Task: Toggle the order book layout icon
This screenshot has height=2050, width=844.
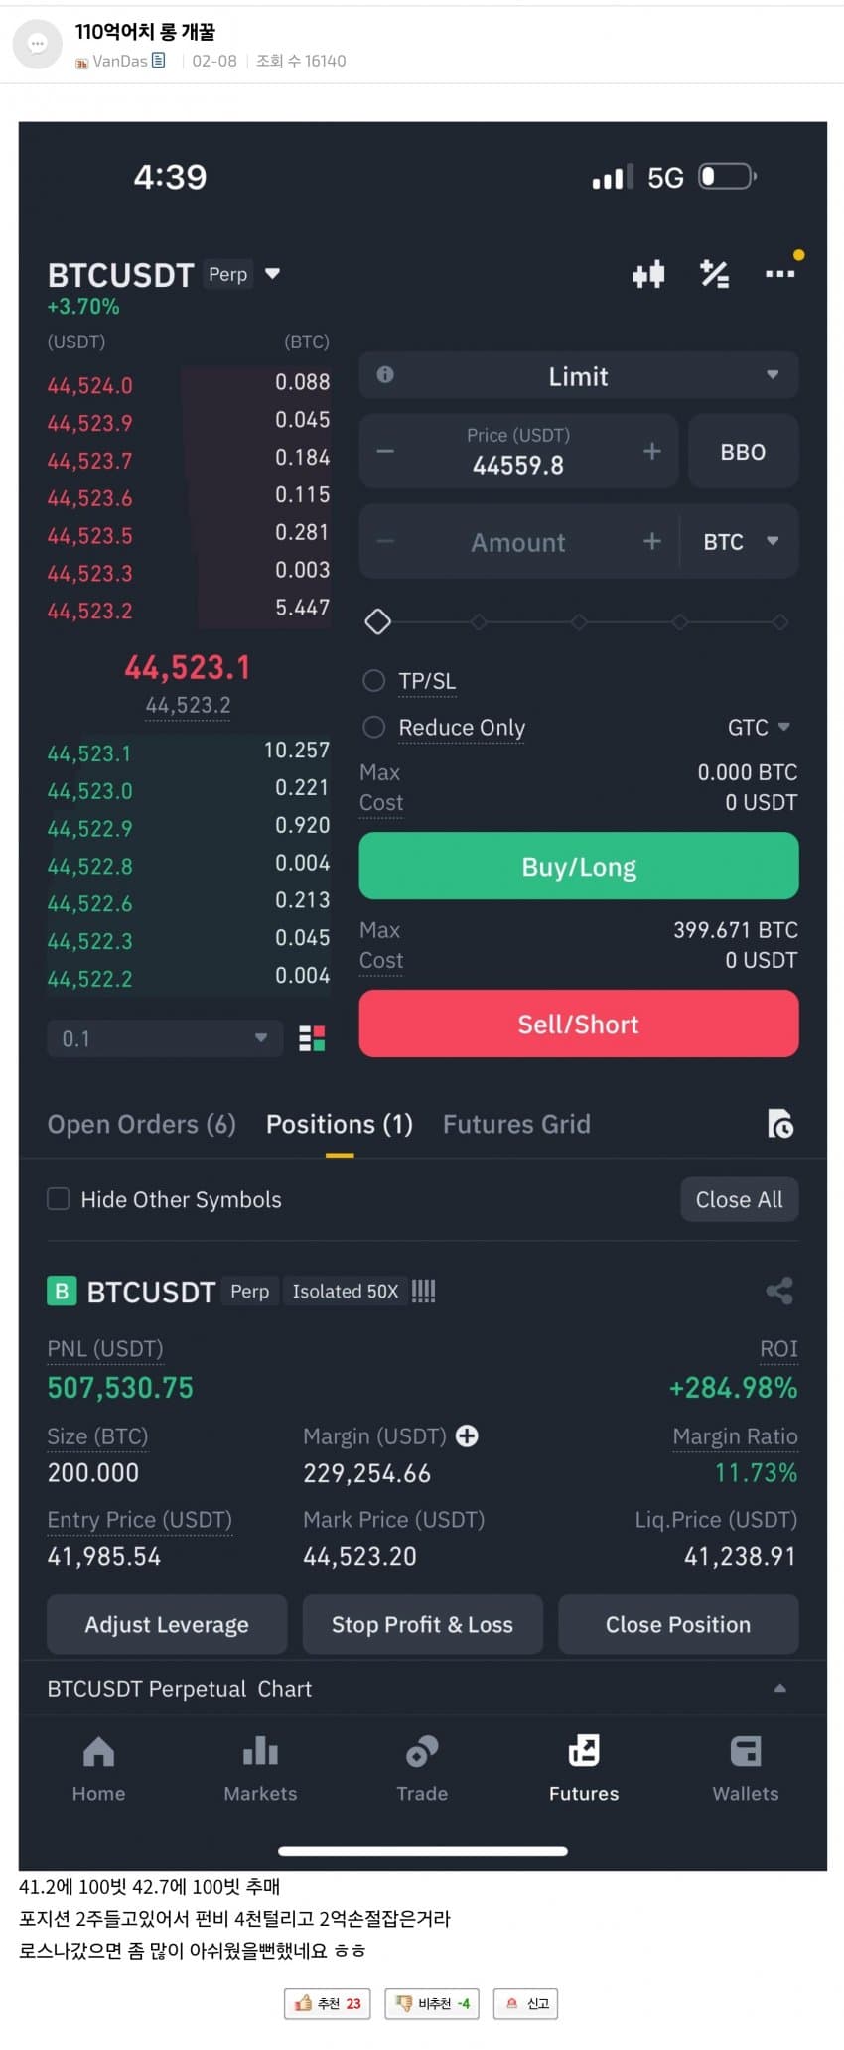Action: [312, 1038]
